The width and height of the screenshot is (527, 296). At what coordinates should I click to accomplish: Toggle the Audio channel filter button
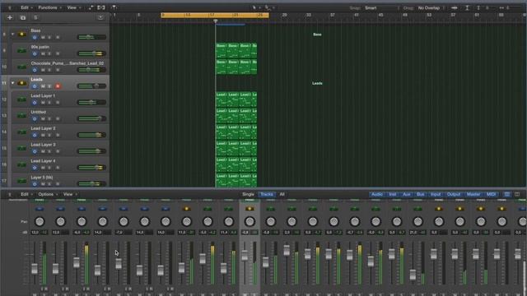point(377,194)
